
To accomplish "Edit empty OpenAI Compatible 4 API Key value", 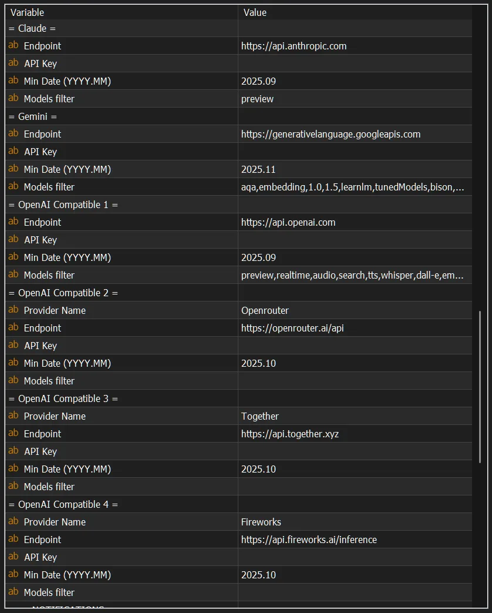I will click(355, 557).
